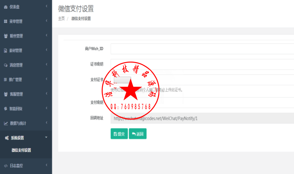Open the 消息管理 sidebar menu

coord(26,65)
